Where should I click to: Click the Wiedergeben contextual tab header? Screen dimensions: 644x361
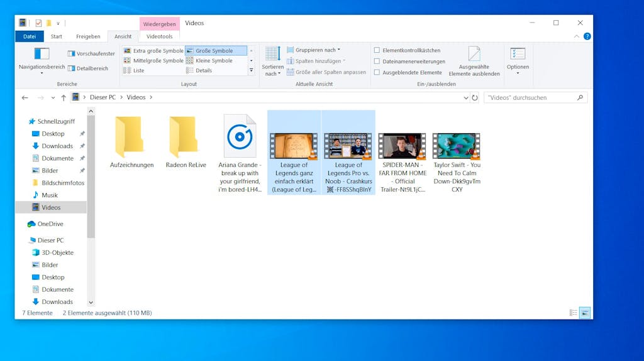tap(159, 24)
